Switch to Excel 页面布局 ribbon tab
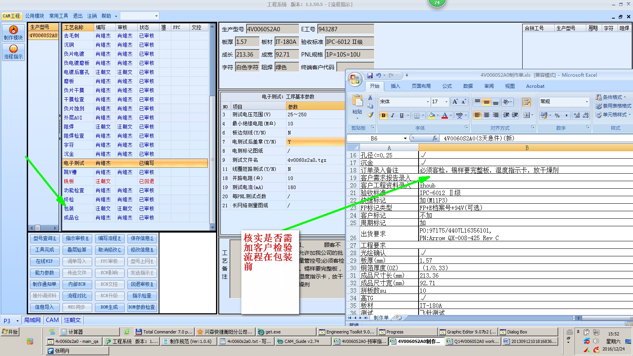The image size is (633, 356). (x=421, y=86)
